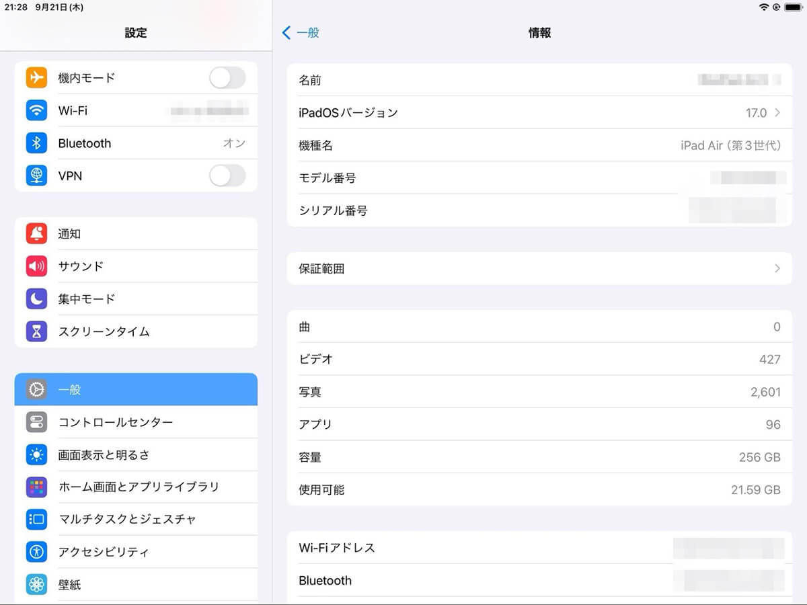Open Wi-Fi settings row
The height and width of the screenshot is (605, 807).
[136, 110]
